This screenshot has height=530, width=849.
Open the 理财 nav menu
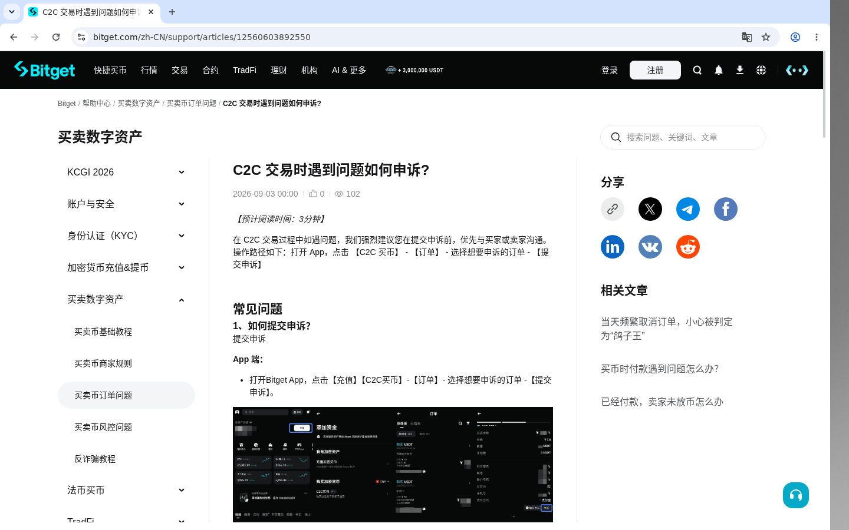coord(279,70)
